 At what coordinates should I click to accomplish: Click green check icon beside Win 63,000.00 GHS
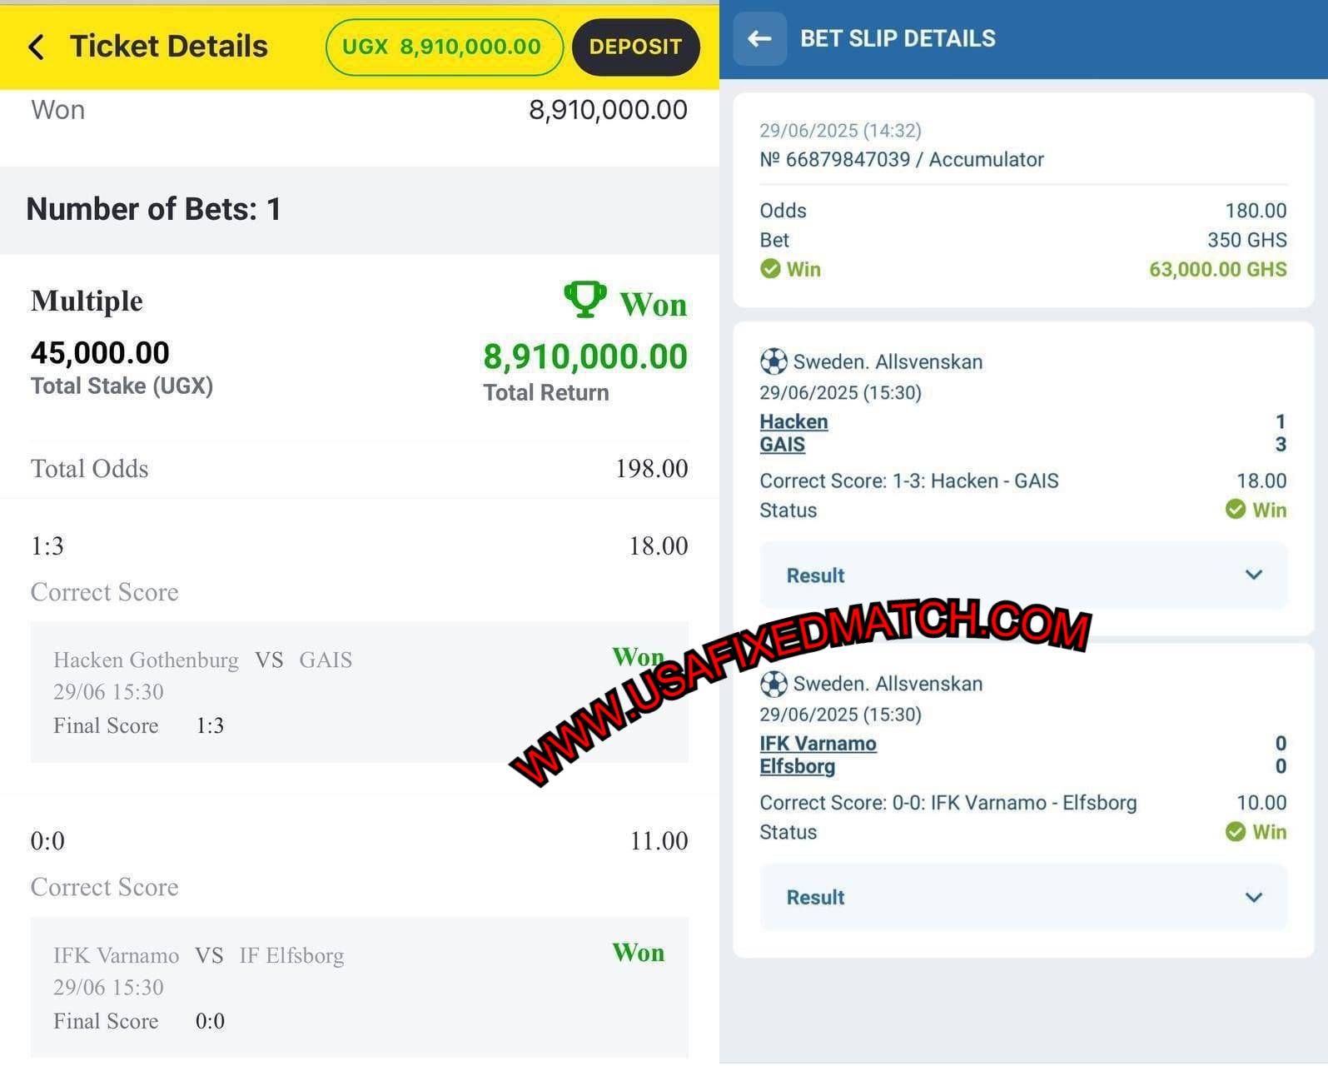click(x=770, y=269)
